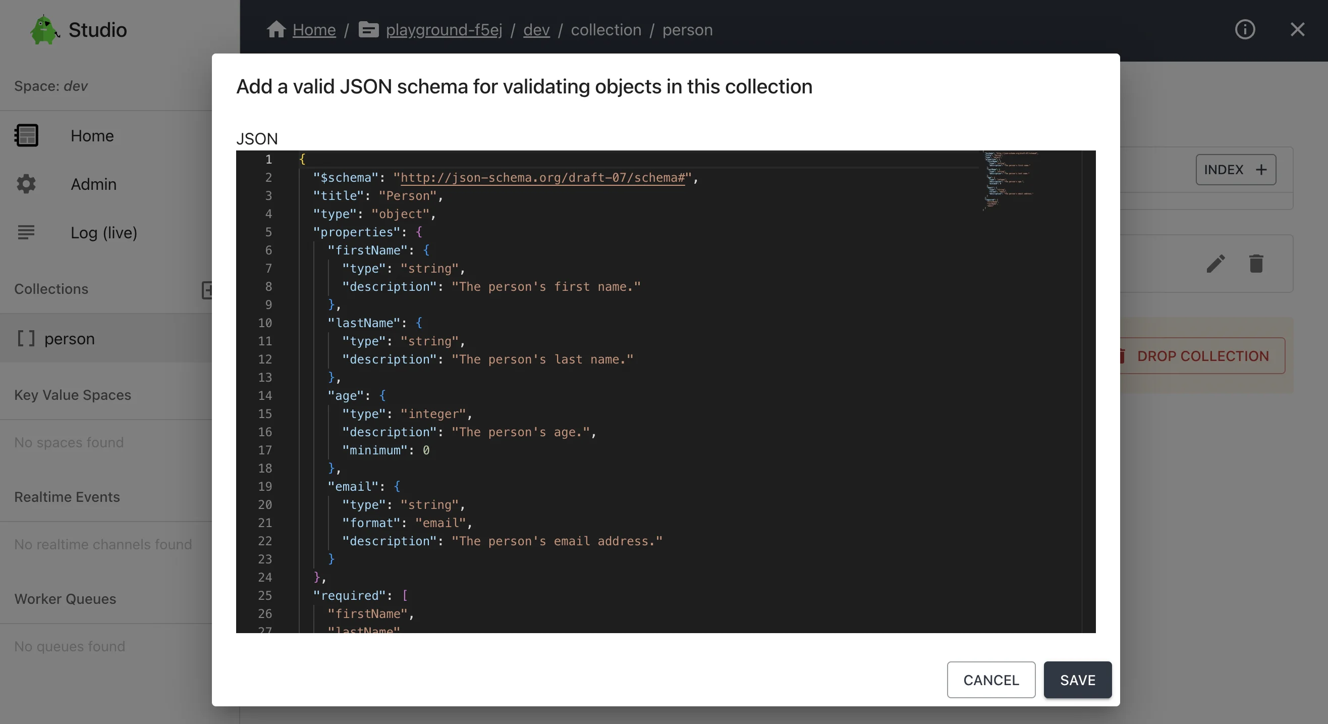The image size is (1328, 724).
Task: Click the playground folder icon in breadcrumb
Action: click(x=368, y=29)
